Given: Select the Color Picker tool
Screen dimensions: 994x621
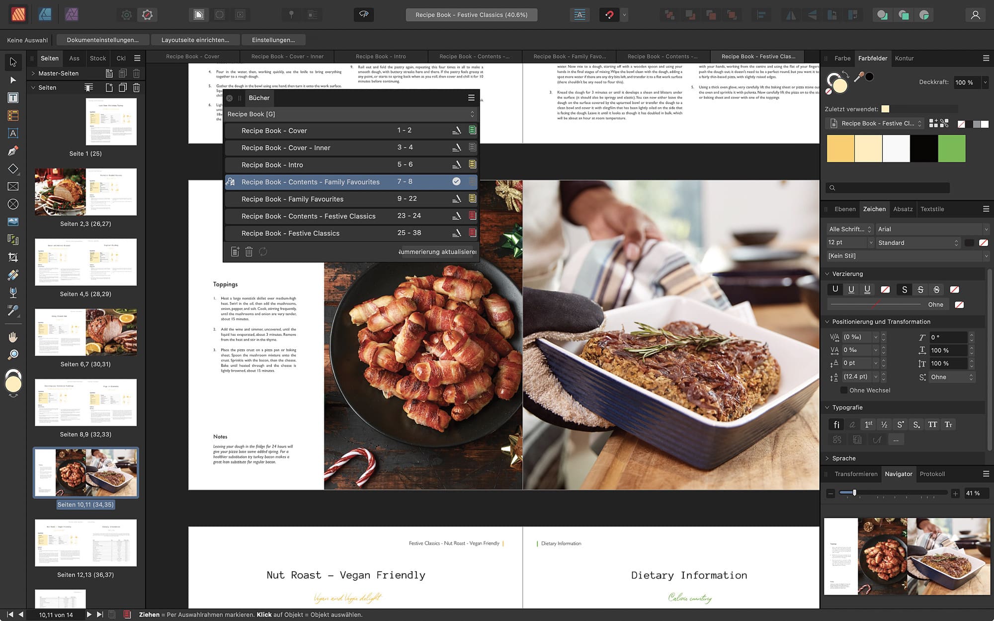Looking at the screenshot, I should 13,310.
